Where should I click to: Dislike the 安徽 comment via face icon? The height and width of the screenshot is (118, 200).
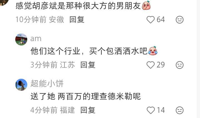point(180,20)
